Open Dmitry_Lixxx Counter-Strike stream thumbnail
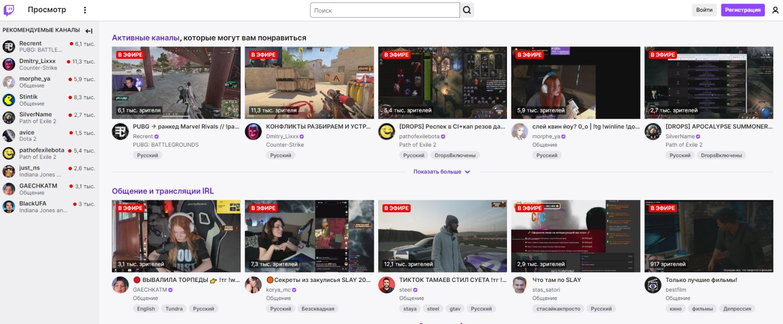Viewport: 783px width, 324px height. [309, 83]
